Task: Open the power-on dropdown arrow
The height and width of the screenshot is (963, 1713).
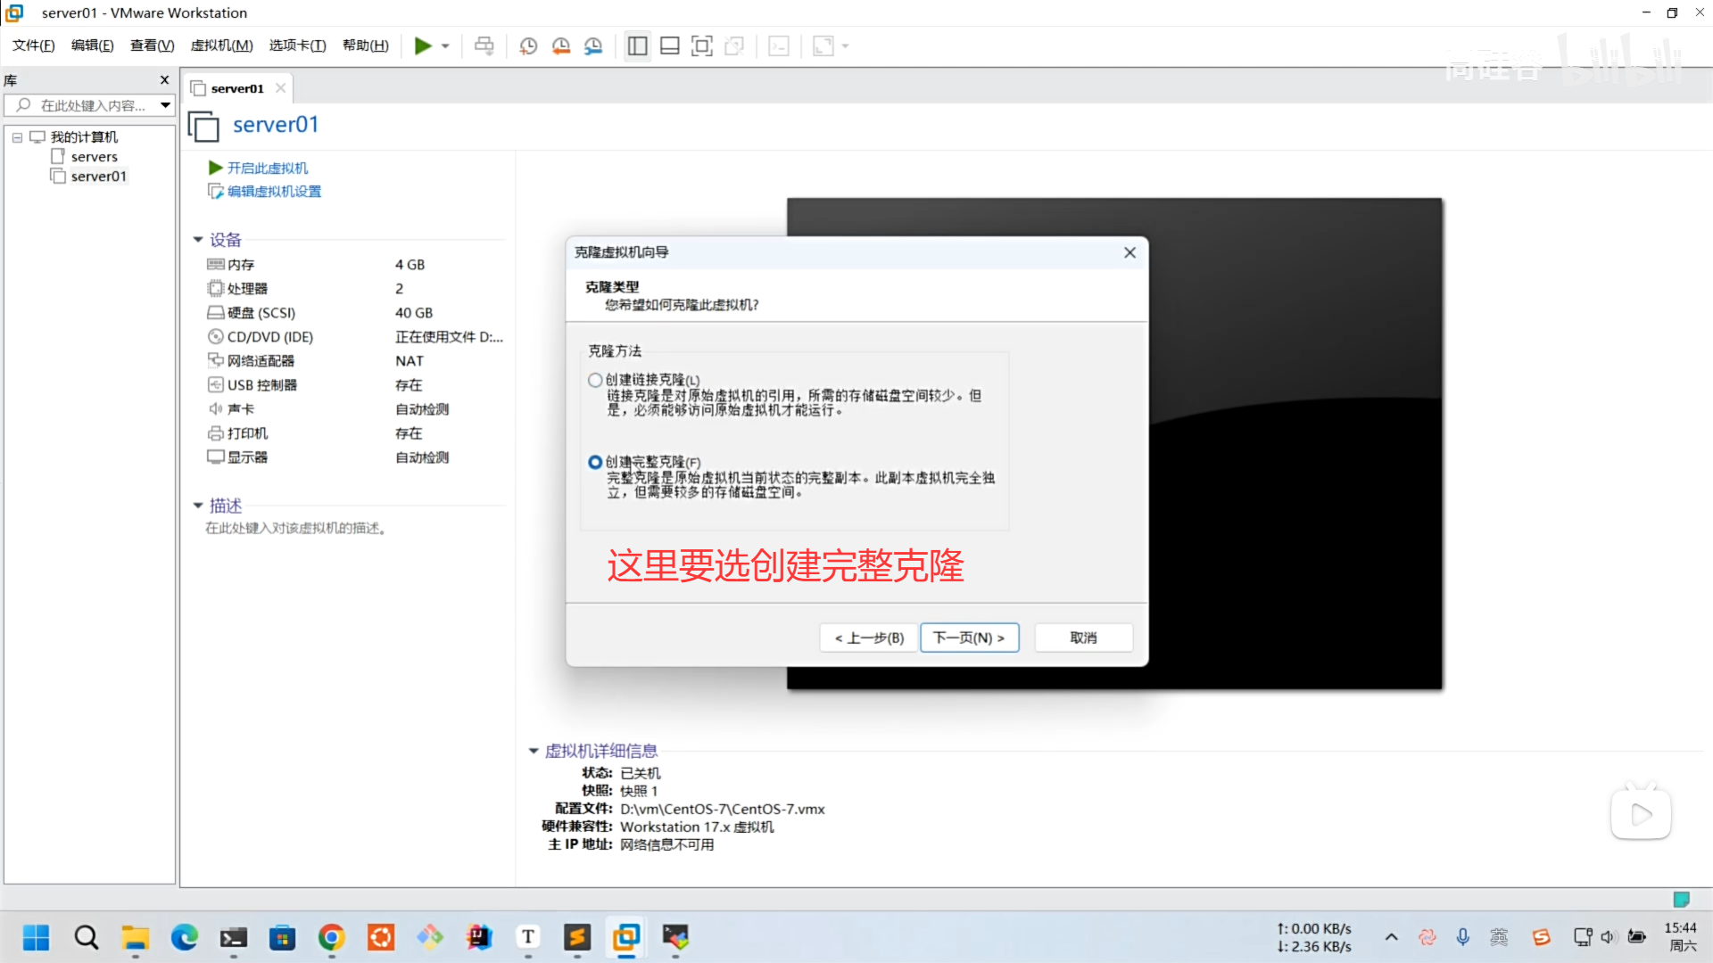Action: pos(445,46)
